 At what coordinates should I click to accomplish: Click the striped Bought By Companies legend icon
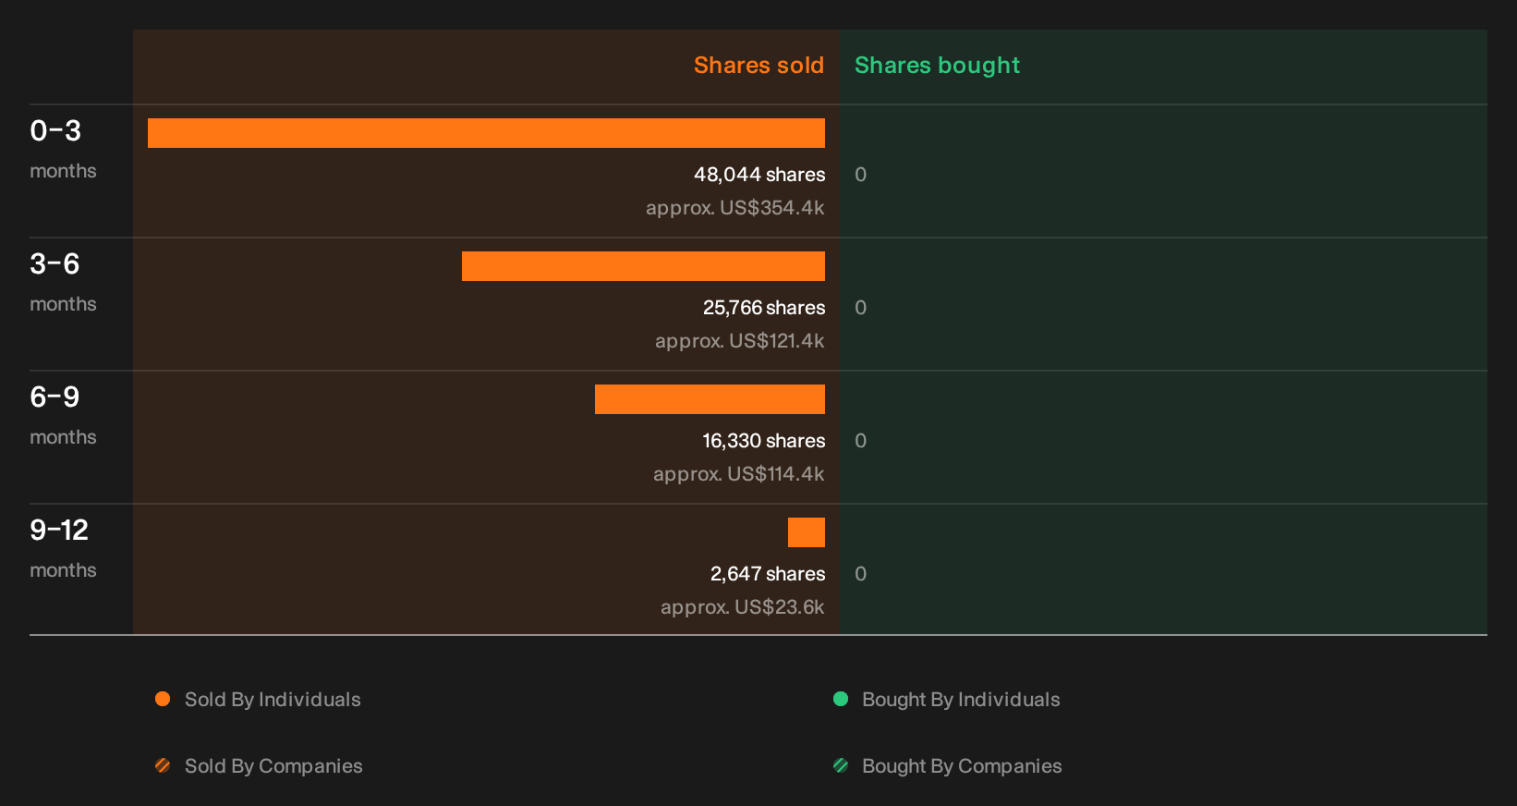coord(841,765)
